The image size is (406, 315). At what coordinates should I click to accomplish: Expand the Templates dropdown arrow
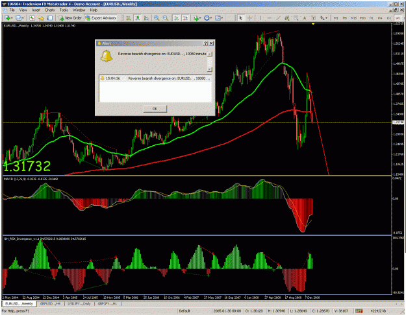tap(222, 18)
